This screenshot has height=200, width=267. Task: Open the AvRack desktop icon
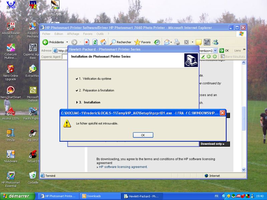pyautogui.click(x=11, y=7)
